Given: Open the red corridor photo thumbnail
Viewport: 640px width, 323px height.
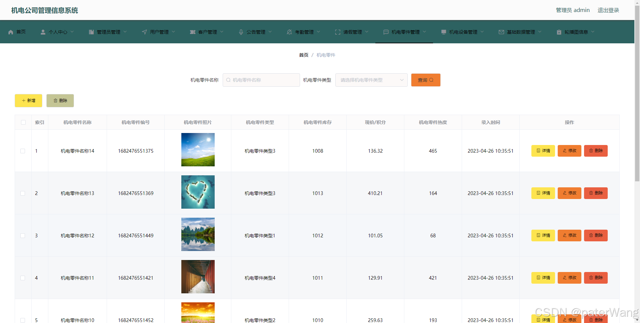Looking at the screenshot, I should pos(198,277).
